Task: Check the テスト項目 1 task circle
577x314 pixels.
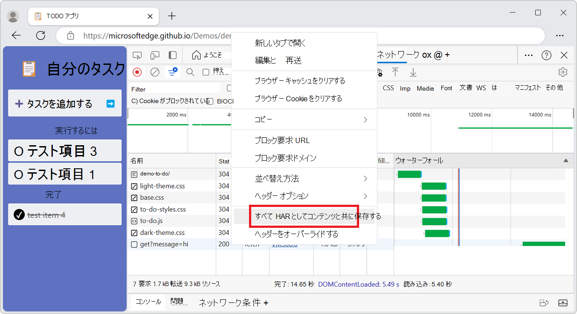Action: pyautogui.click(x=19, y=175)
